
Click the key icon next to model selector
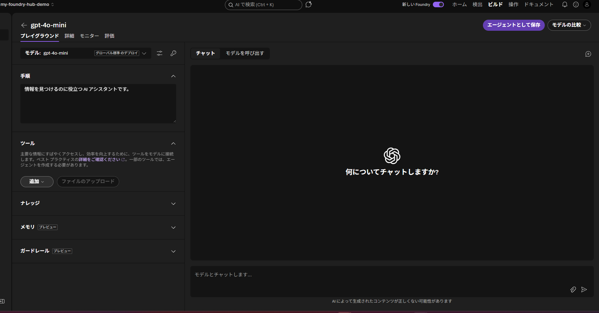(x=173, y=53)
